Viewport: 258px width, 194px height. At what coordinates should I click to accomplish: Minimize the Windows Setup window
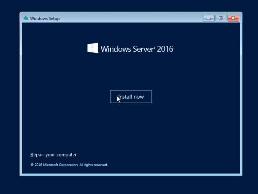pos(209,18)
